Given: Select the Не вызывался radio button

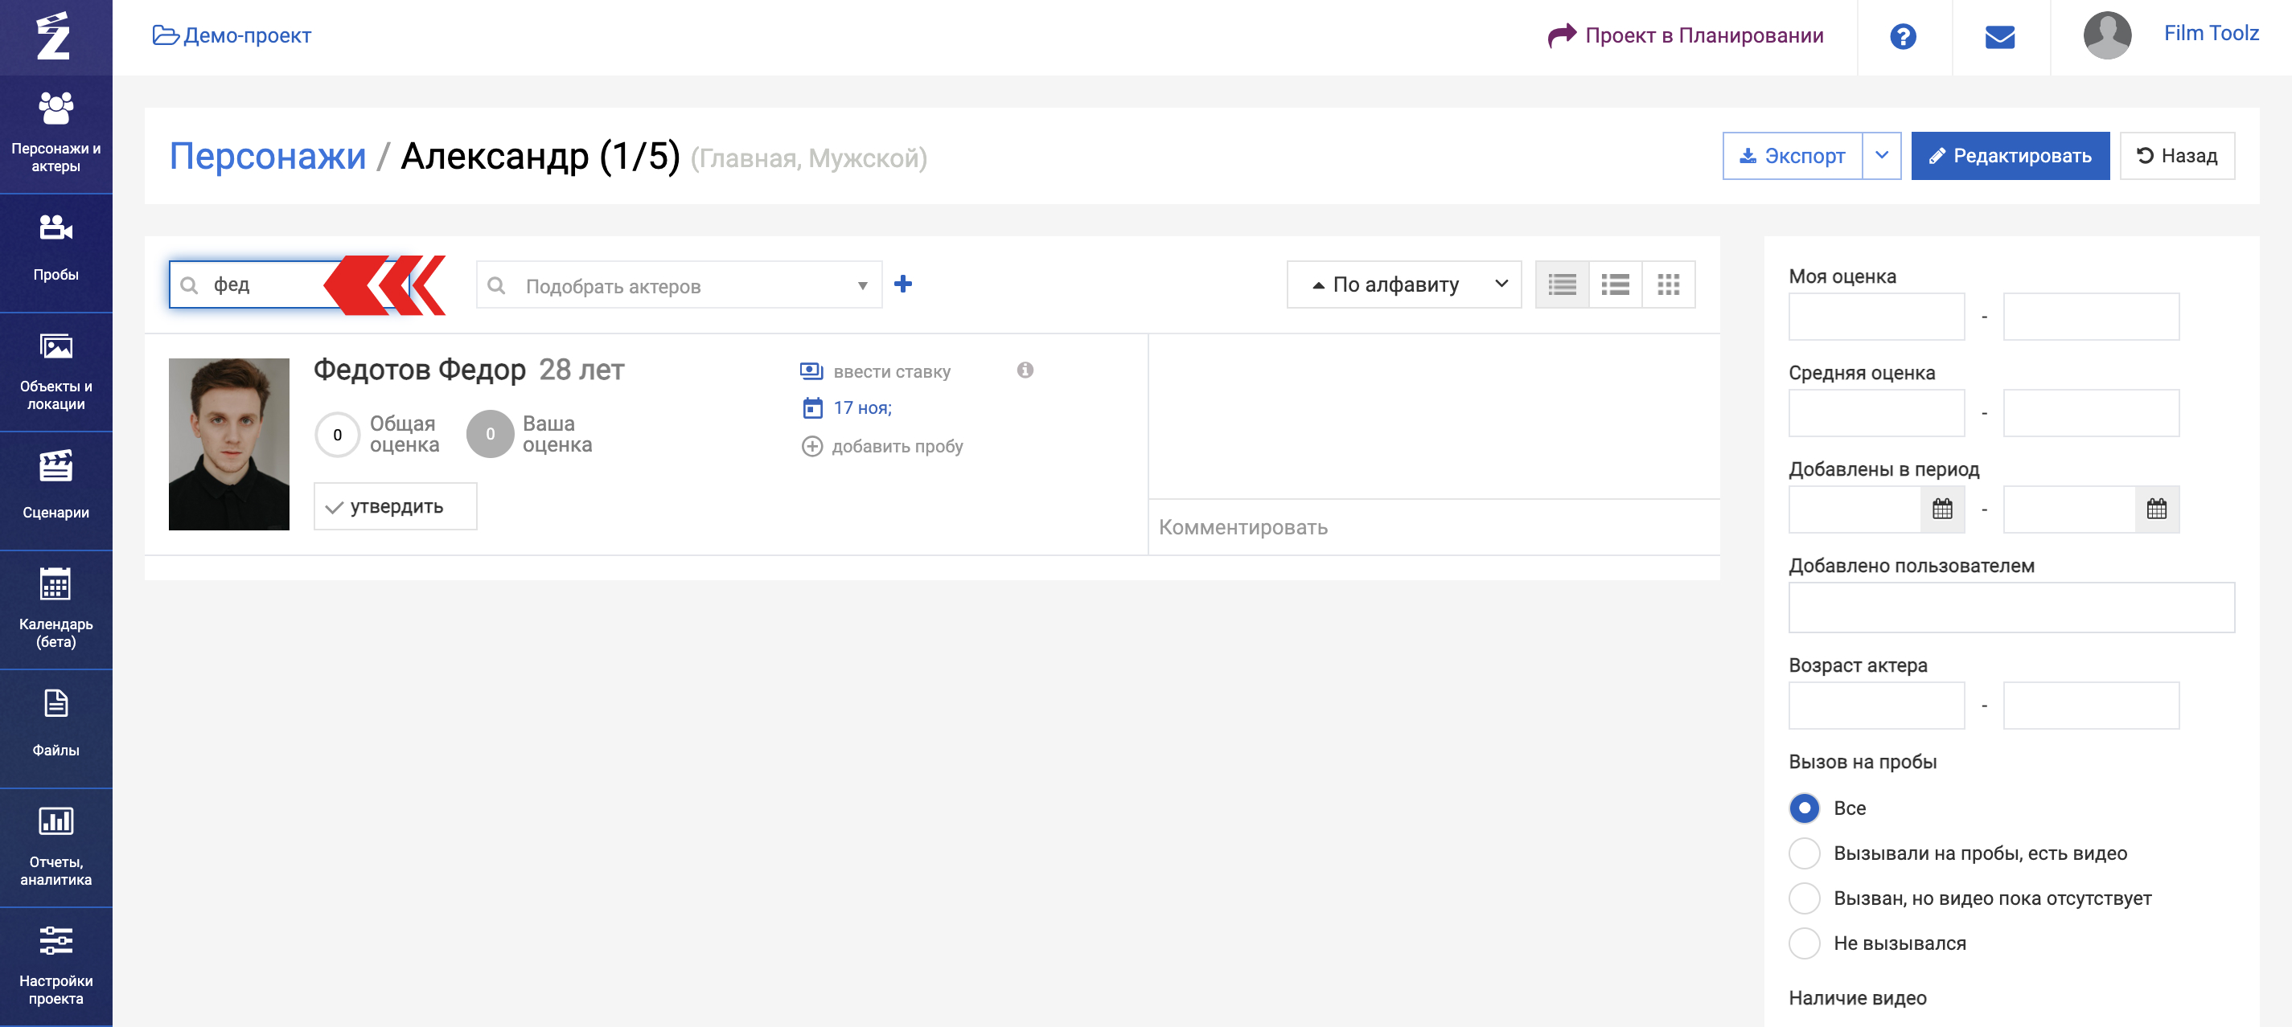Looking at the screenshot, I should 1804,943.
